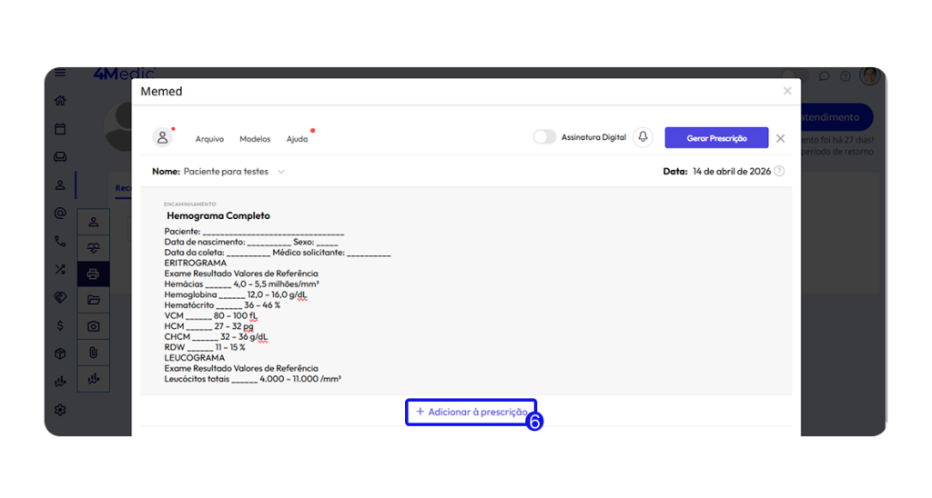932x498 pixels.
Task: Click the user profile icon in Memed toolbar
Action: tap(163, 137)
